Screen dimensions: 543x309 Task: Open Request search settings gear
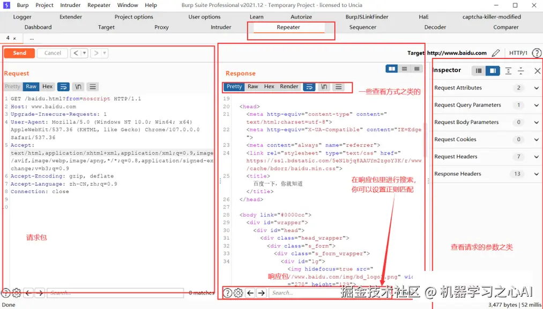click(17, 293)
